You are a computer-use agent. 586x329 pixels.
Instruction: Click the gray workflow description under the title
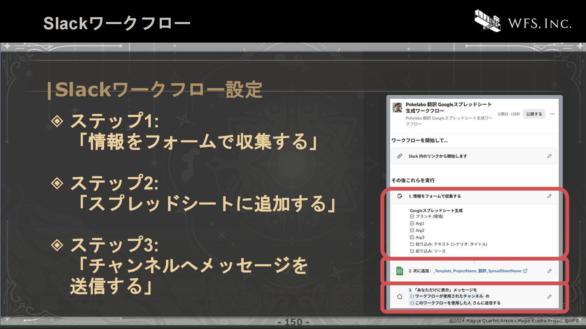[449, 121]
